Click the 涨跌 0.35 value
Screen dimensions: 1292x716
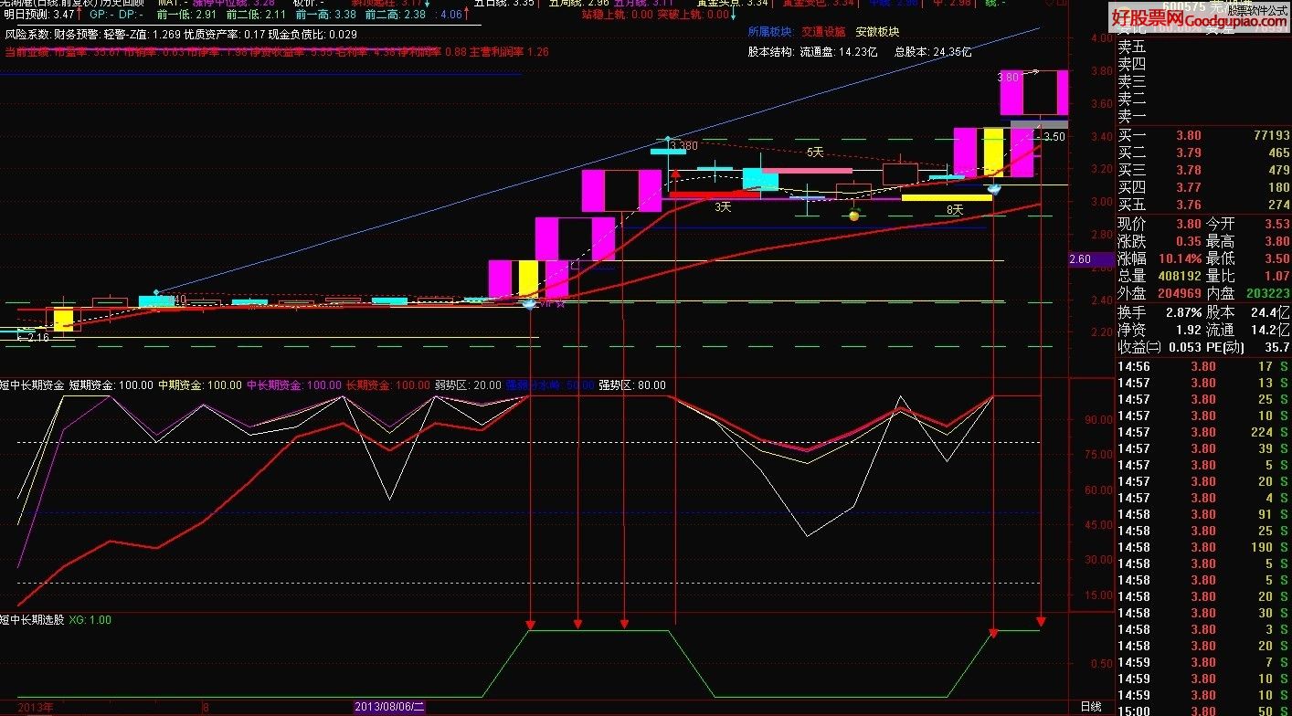[x=1189, y=242]
